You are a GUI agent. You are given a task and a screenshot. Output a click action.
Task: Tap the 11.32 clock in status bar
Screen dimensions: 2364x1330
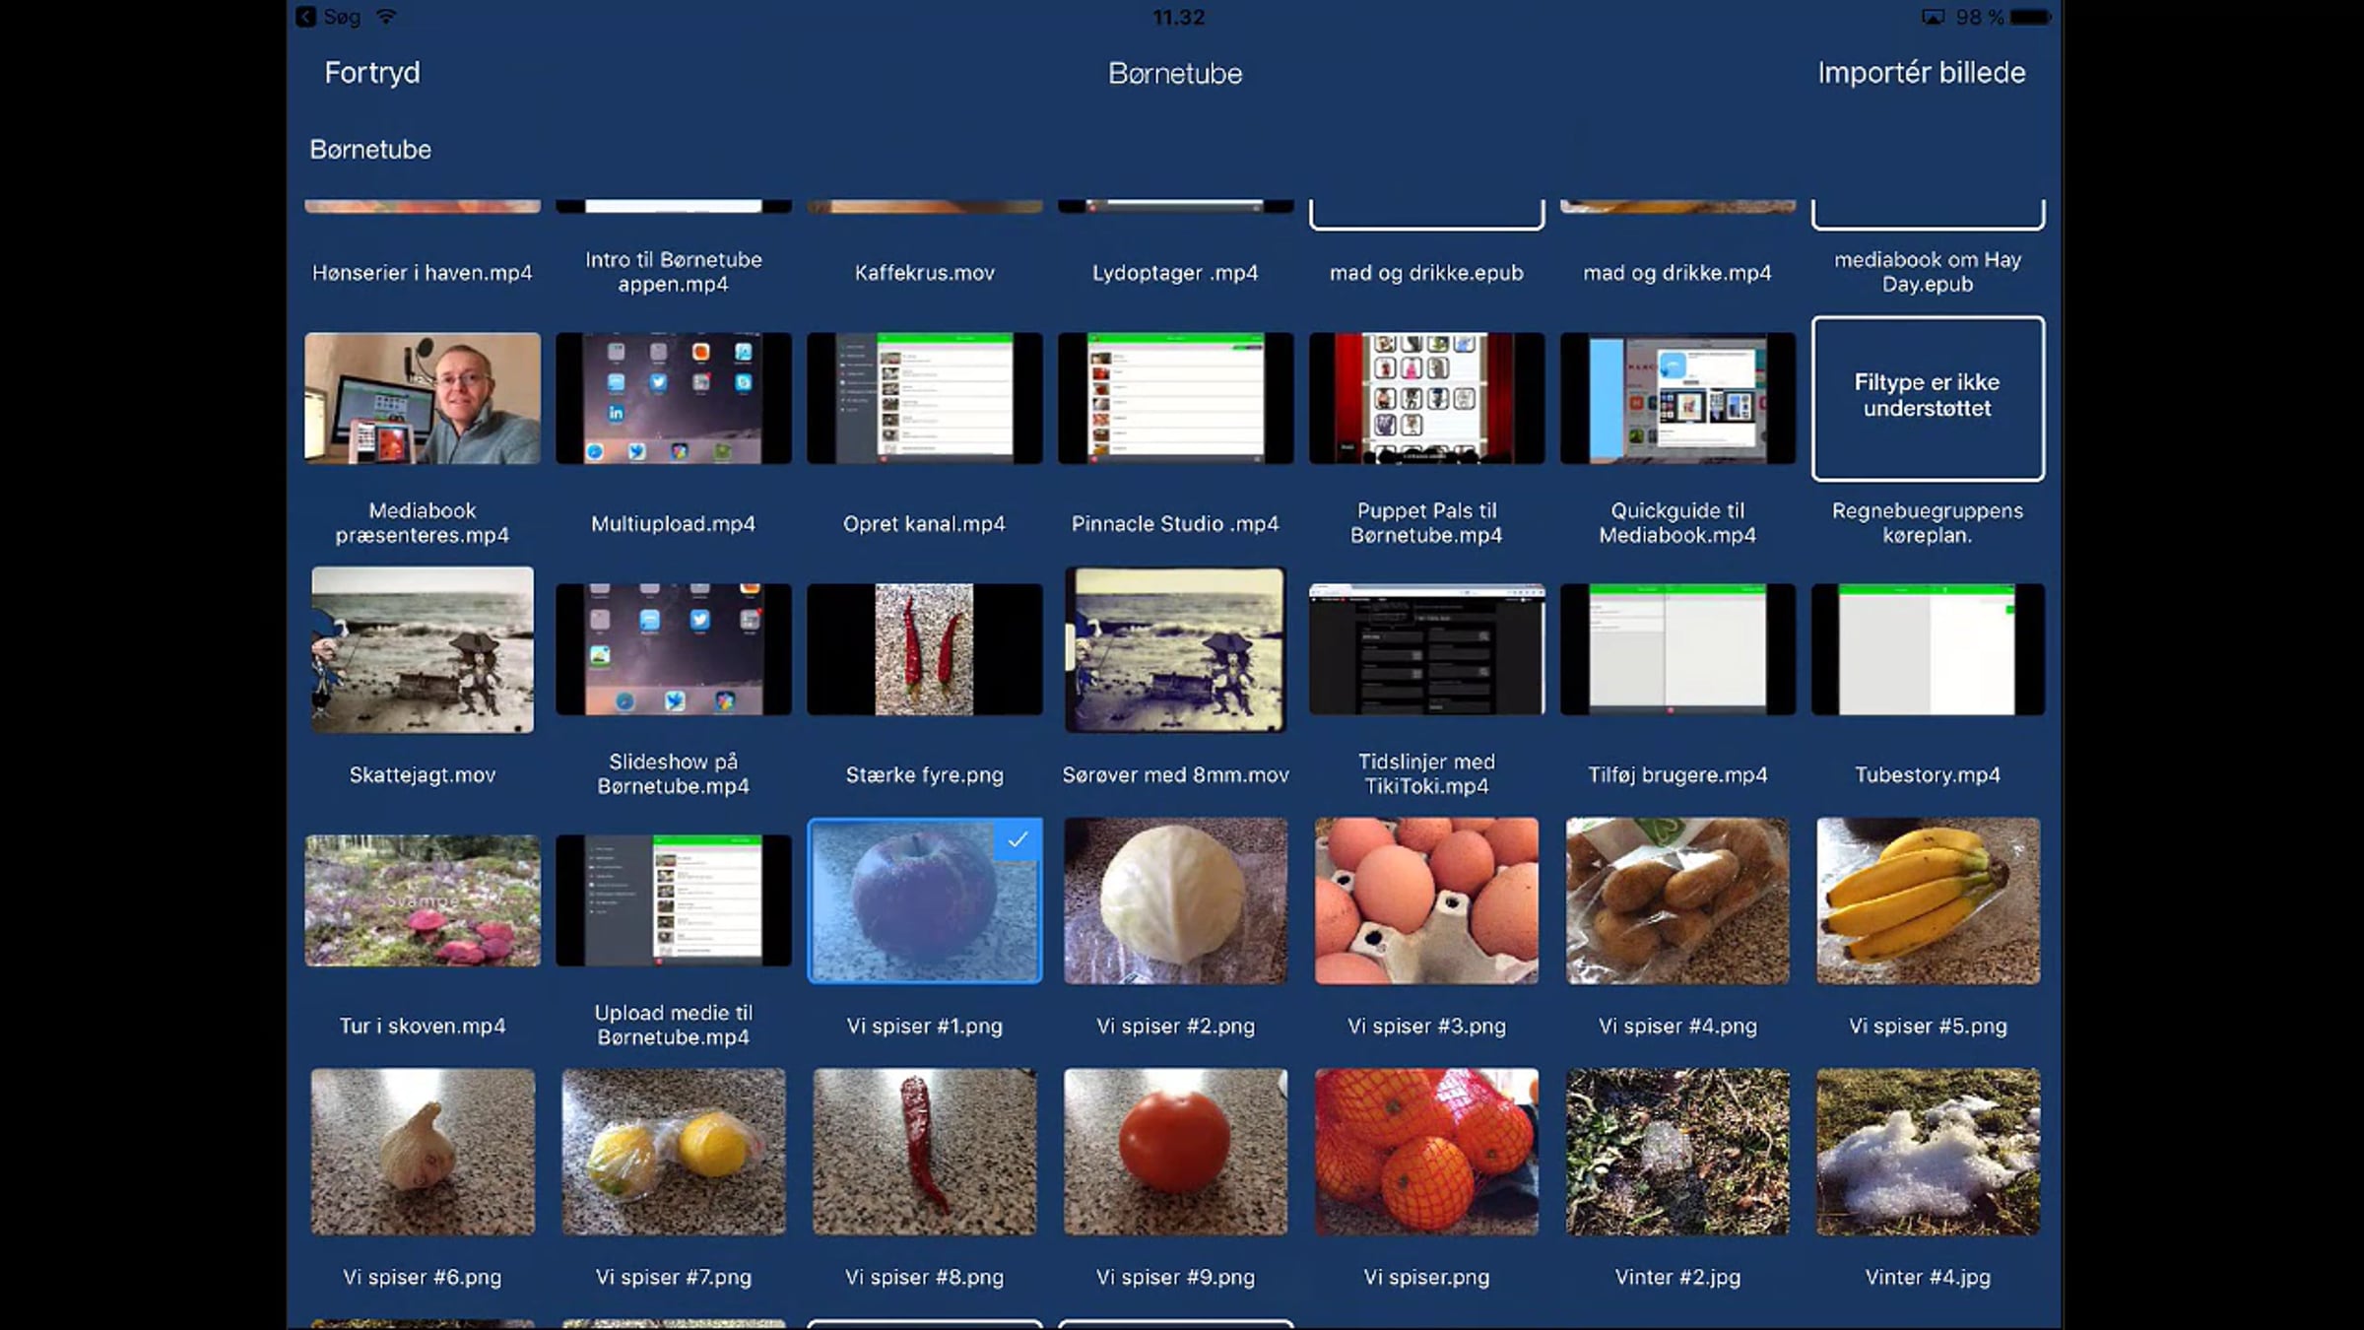pos(1179,17)
